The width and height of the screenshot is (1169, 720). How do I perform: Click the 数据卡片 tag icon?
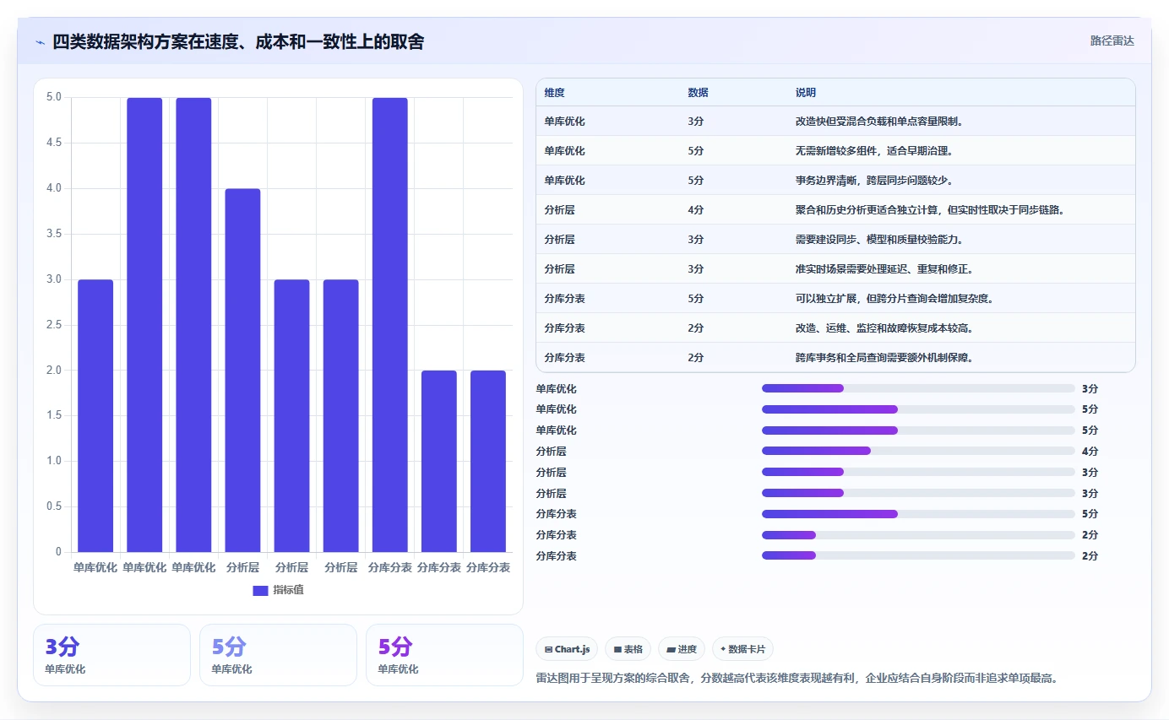(723, 649)
